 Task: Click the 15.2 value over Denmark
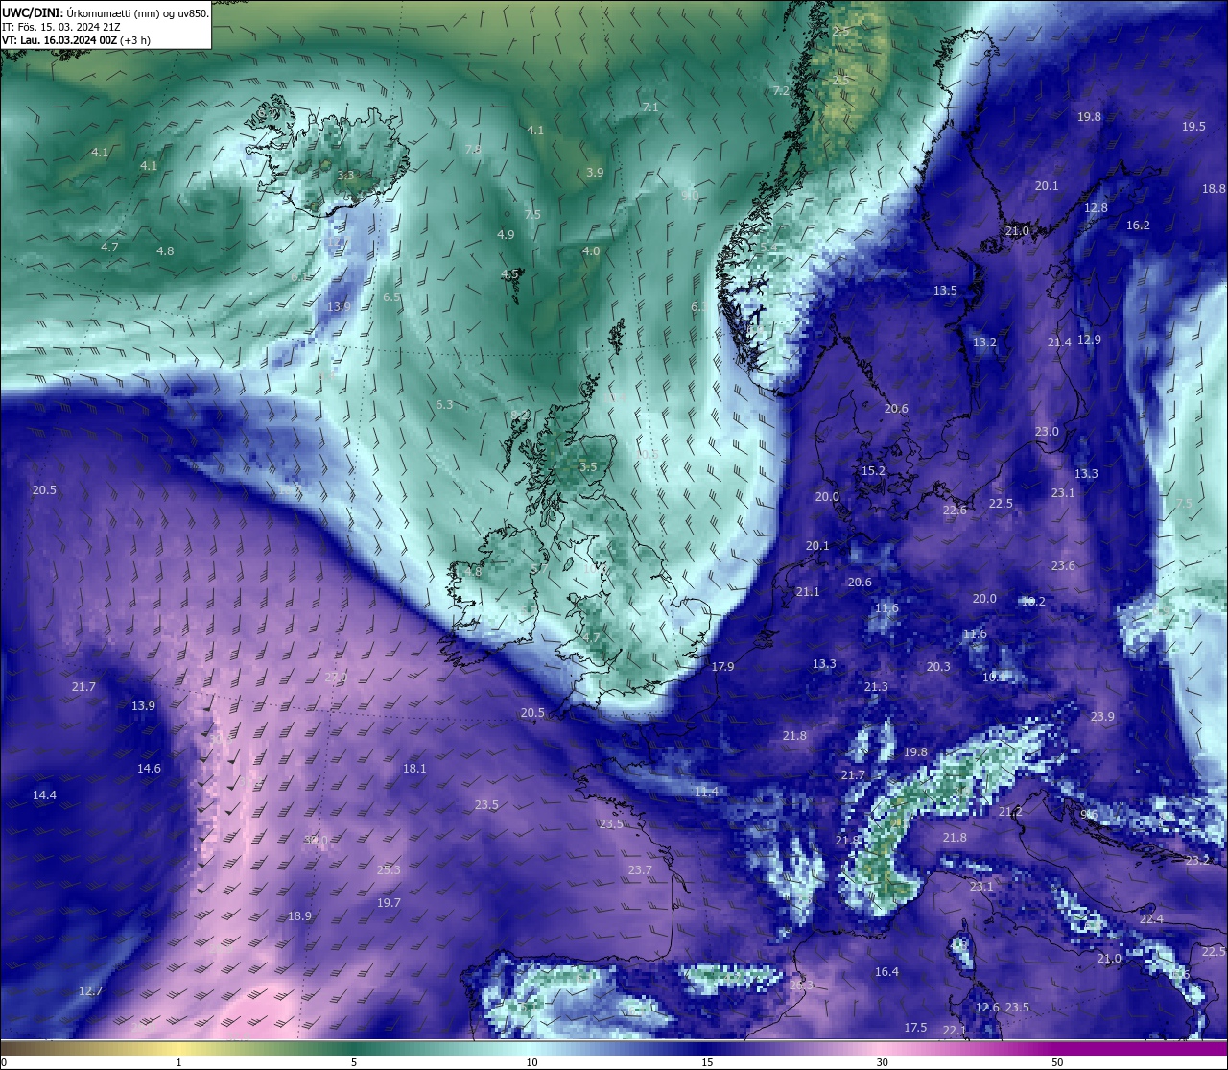873,471
